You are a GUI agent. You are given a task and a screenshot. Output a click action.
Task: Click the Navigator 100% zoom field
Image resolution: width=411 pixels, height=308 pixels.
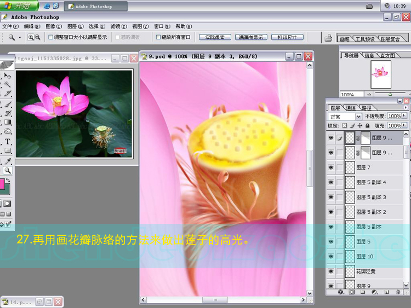point(352,94)
